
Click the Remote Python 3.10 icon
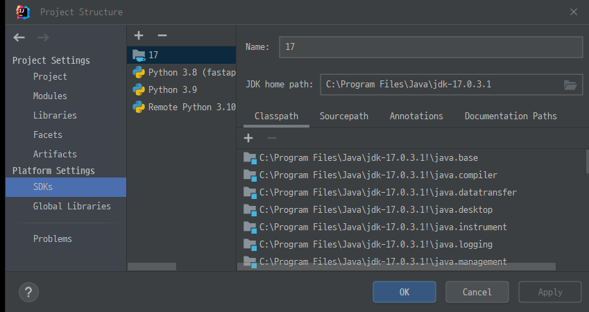pyautogui.click(x=139, y=107)
